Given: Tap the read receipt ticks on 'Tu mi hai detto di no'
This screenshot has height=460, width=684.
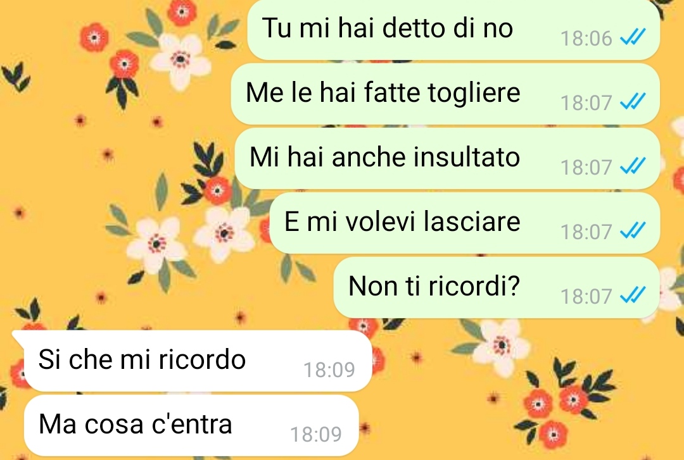Looking at the screenshot, I should 633,37.
